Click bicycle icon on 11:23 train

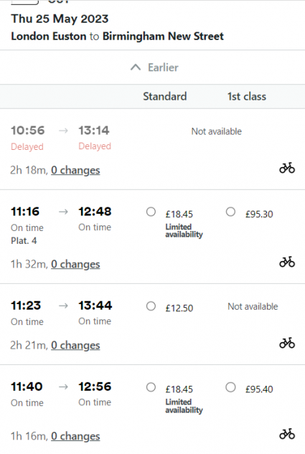(287, 343)
